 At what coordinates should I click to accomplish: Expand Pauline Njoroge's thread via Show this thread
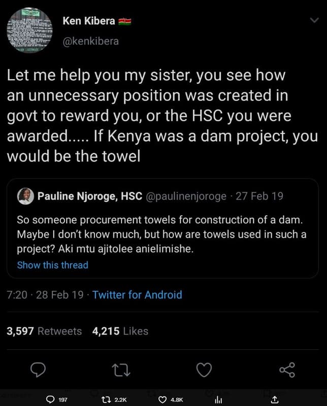[53, 264]
